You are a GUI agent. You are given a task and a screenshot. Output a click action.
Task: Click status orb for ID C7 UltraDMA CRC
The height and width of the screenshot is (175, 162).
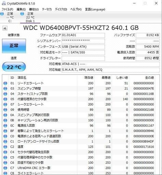[5, 168]
